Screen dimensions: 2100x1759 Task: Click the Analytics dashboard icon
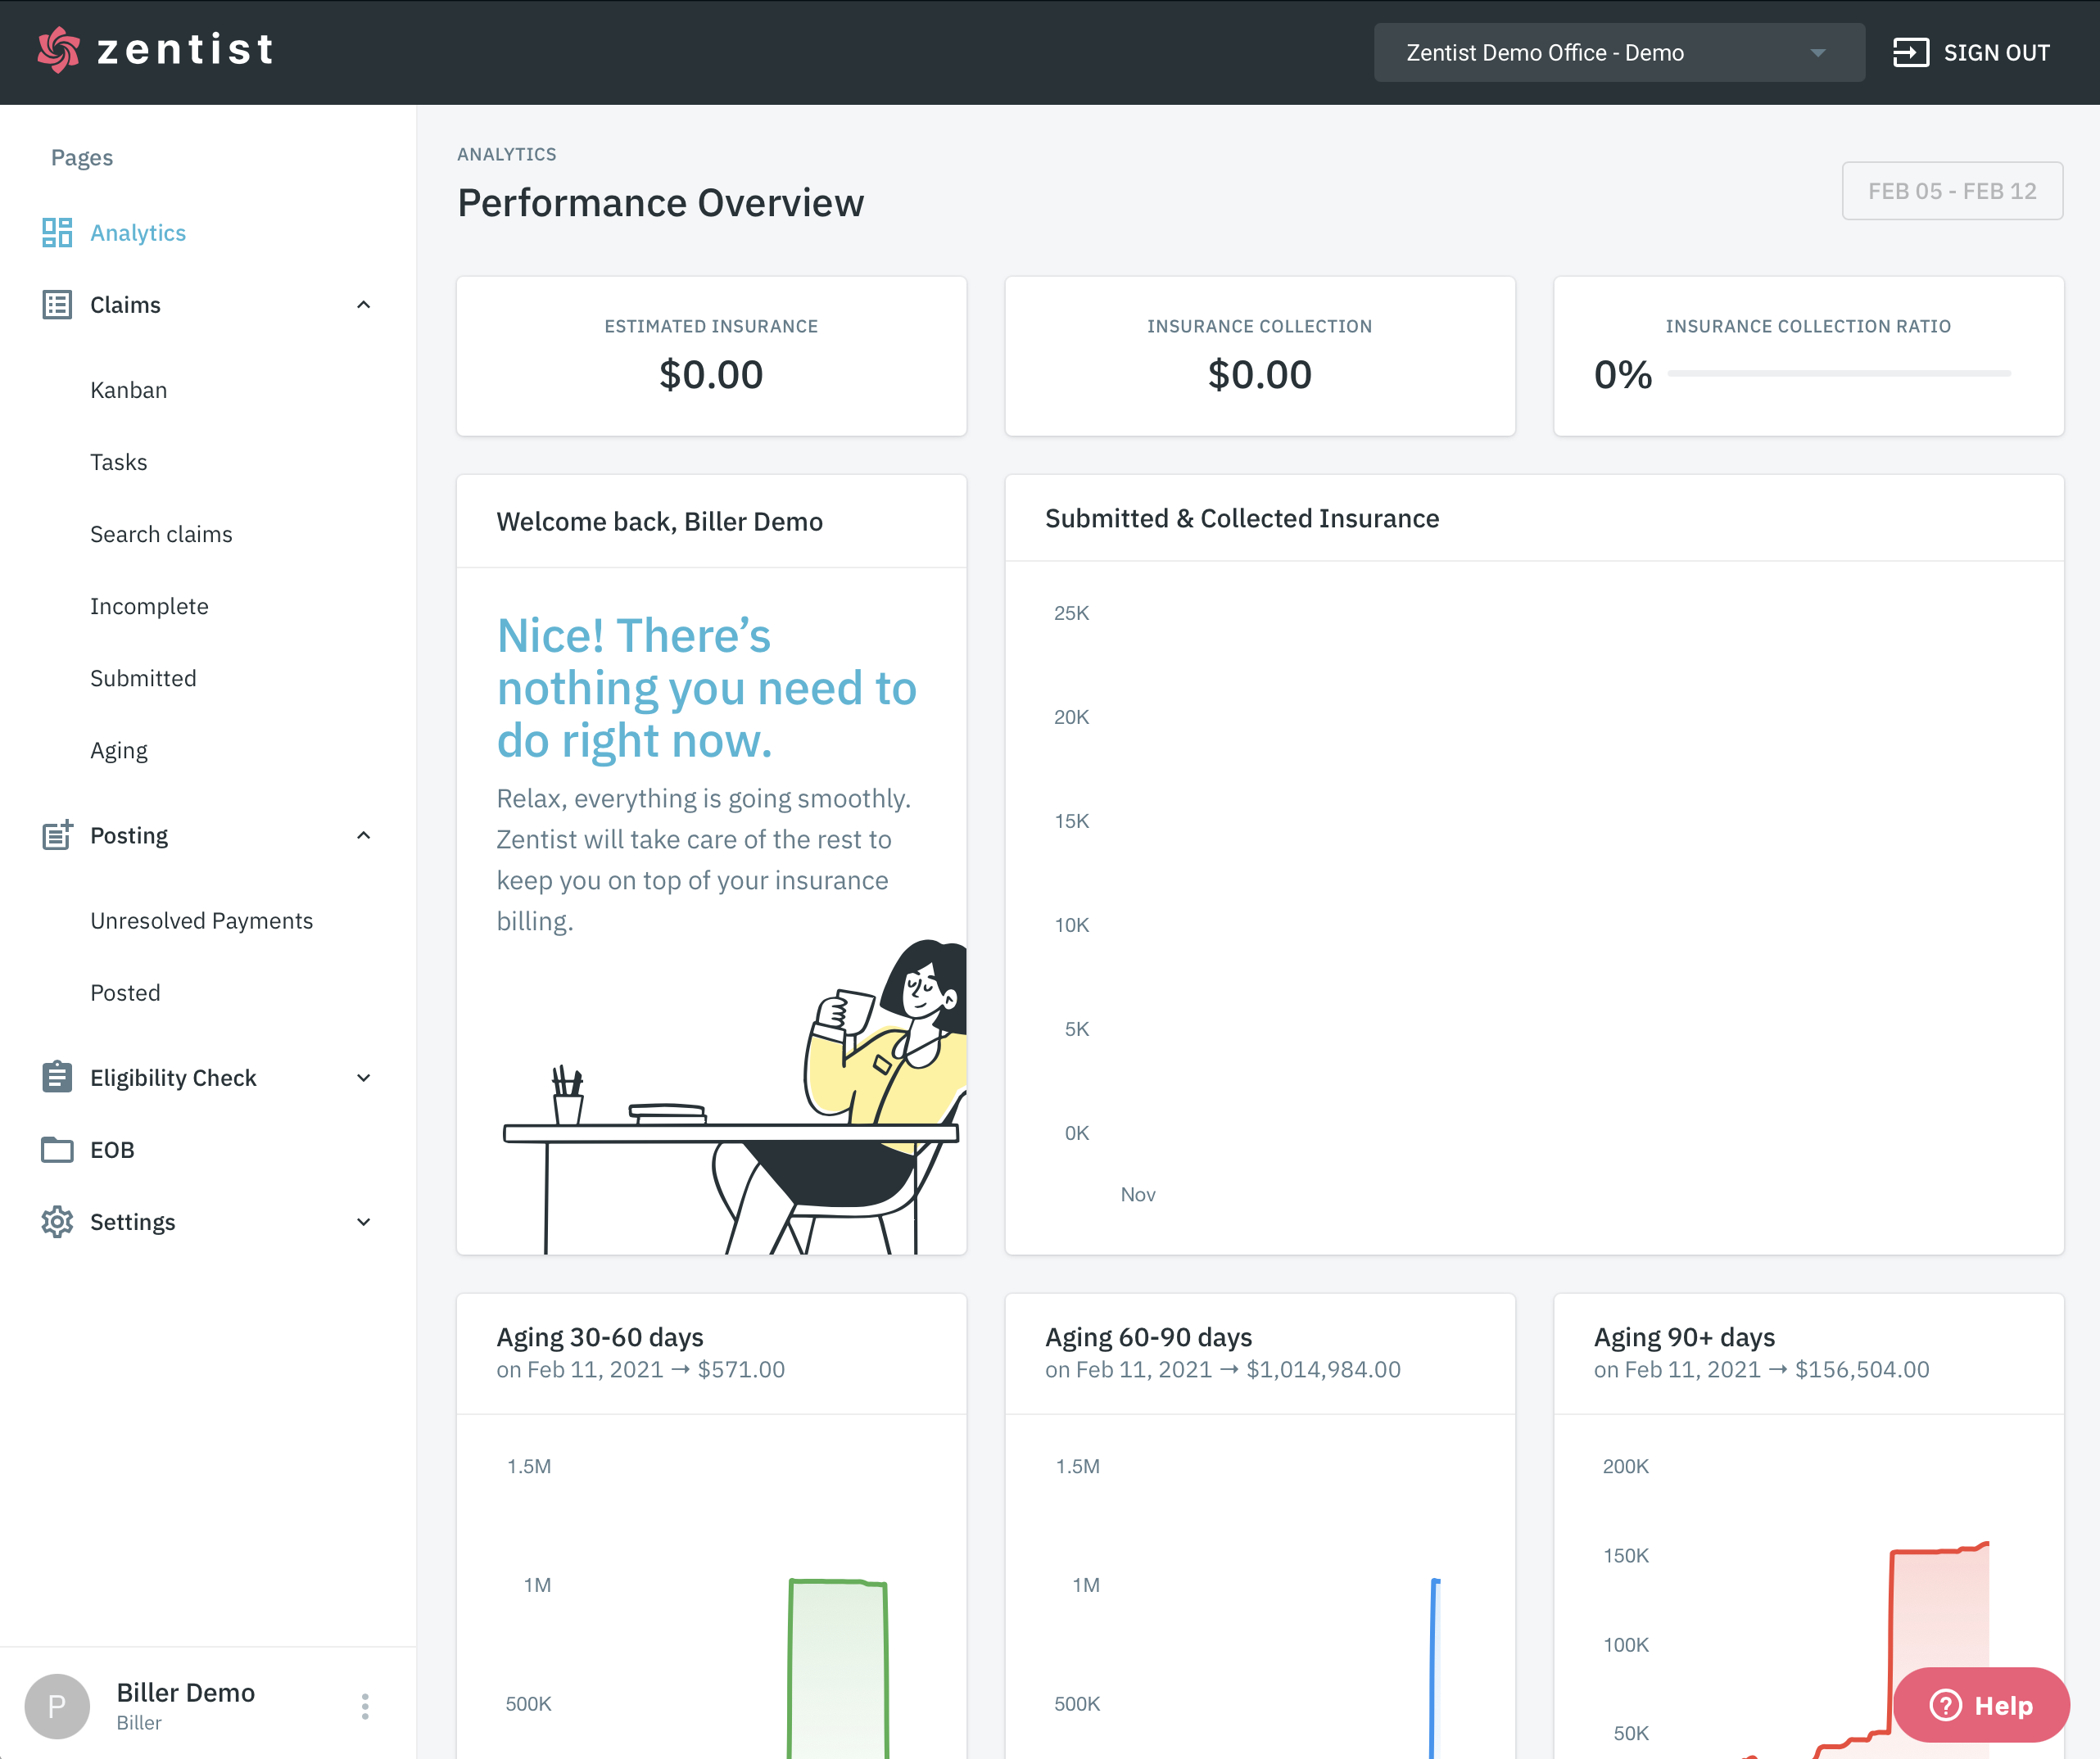click(x=57, y=232)
